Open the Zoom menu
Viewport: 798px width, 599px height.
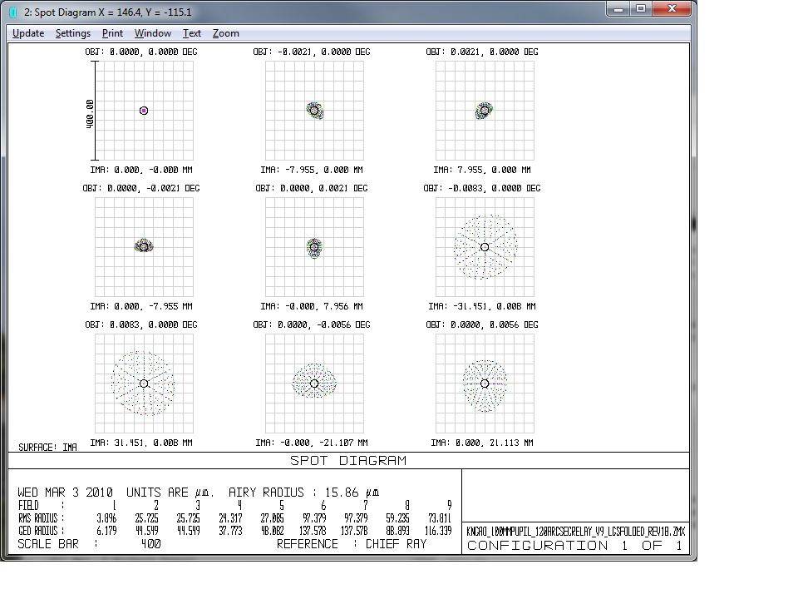(225, 33)
